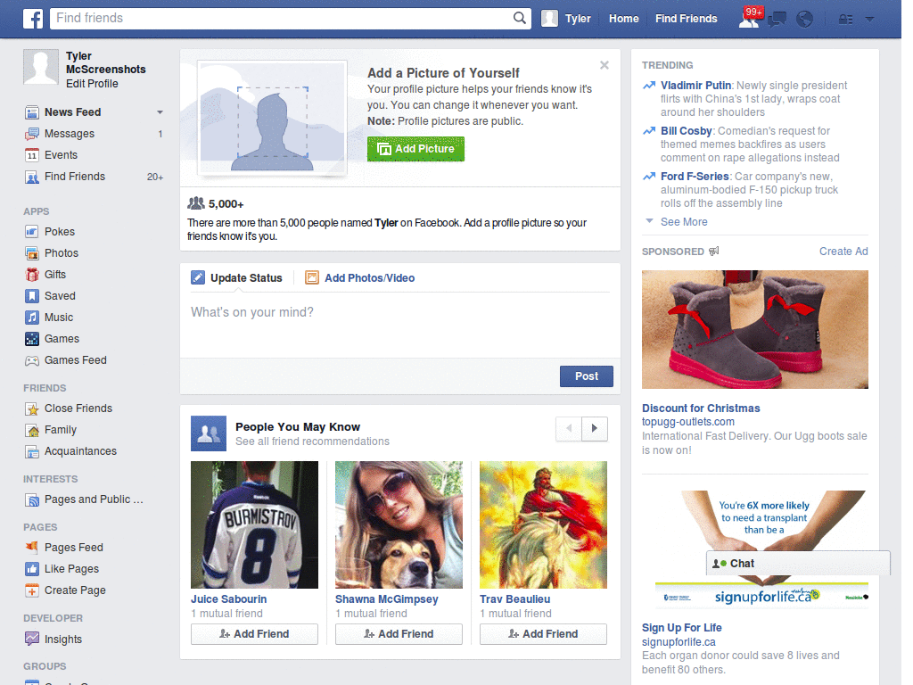Viewport: 913px width, 685px height.
Task: Go to previous People You May Know
Action: (569, 429)
